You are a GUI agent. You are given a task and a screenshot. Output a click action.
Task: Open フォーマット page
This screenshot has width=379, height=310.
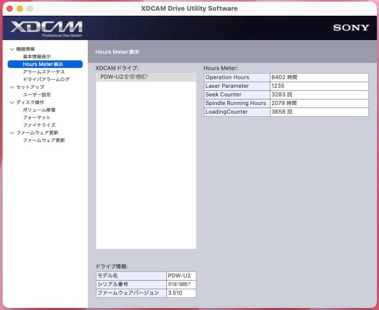(x=37, y=117)
